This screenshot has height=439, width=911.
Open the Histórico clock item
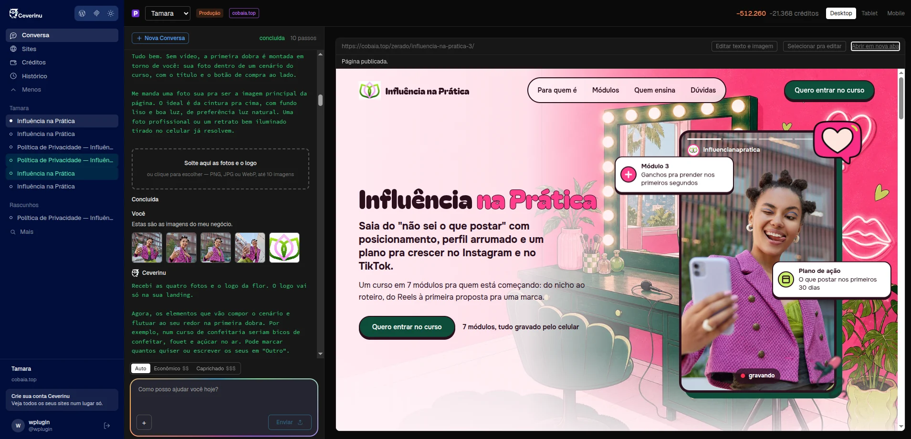click(62, 76)
